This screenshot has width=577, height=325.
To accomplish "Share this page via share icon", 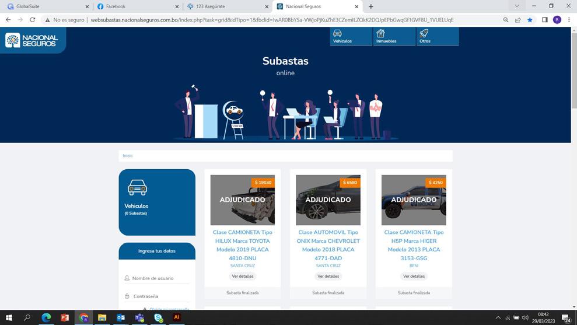I will tap(517, 20).
